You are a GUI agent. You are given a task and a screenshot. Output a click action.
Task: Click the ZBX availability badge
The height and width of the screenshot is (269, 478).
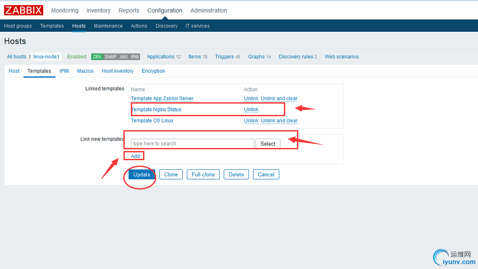97,57
